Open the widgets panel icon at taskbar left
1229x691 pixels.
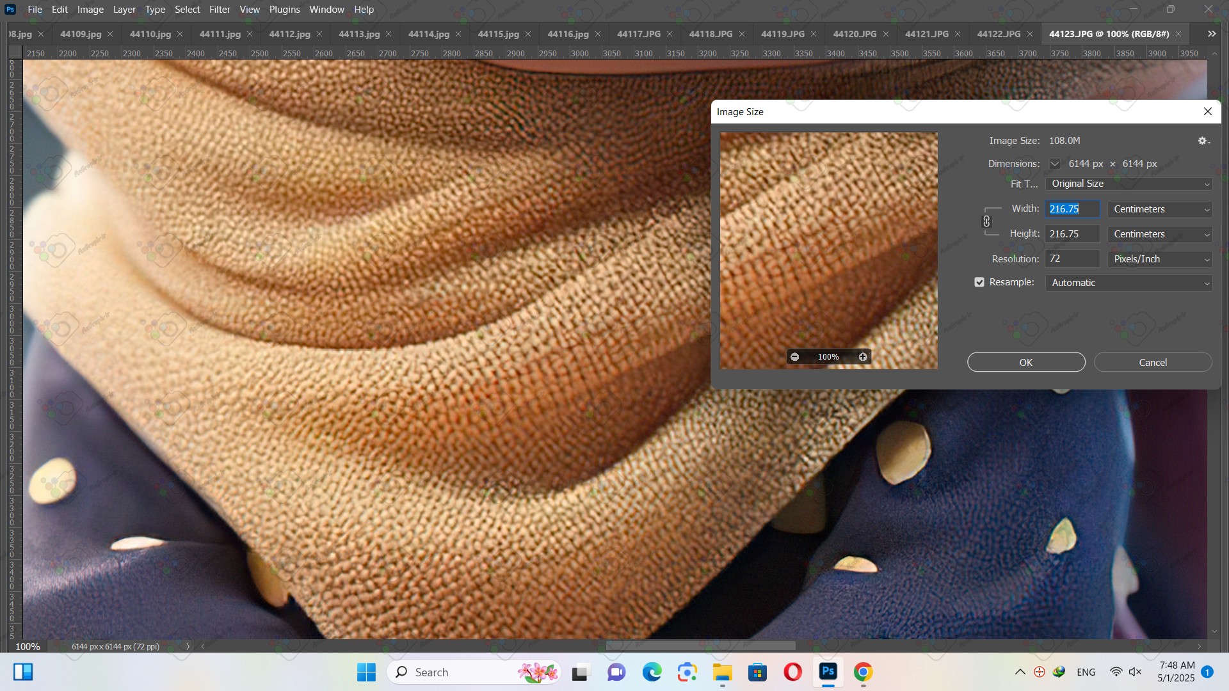pos(23,672)
